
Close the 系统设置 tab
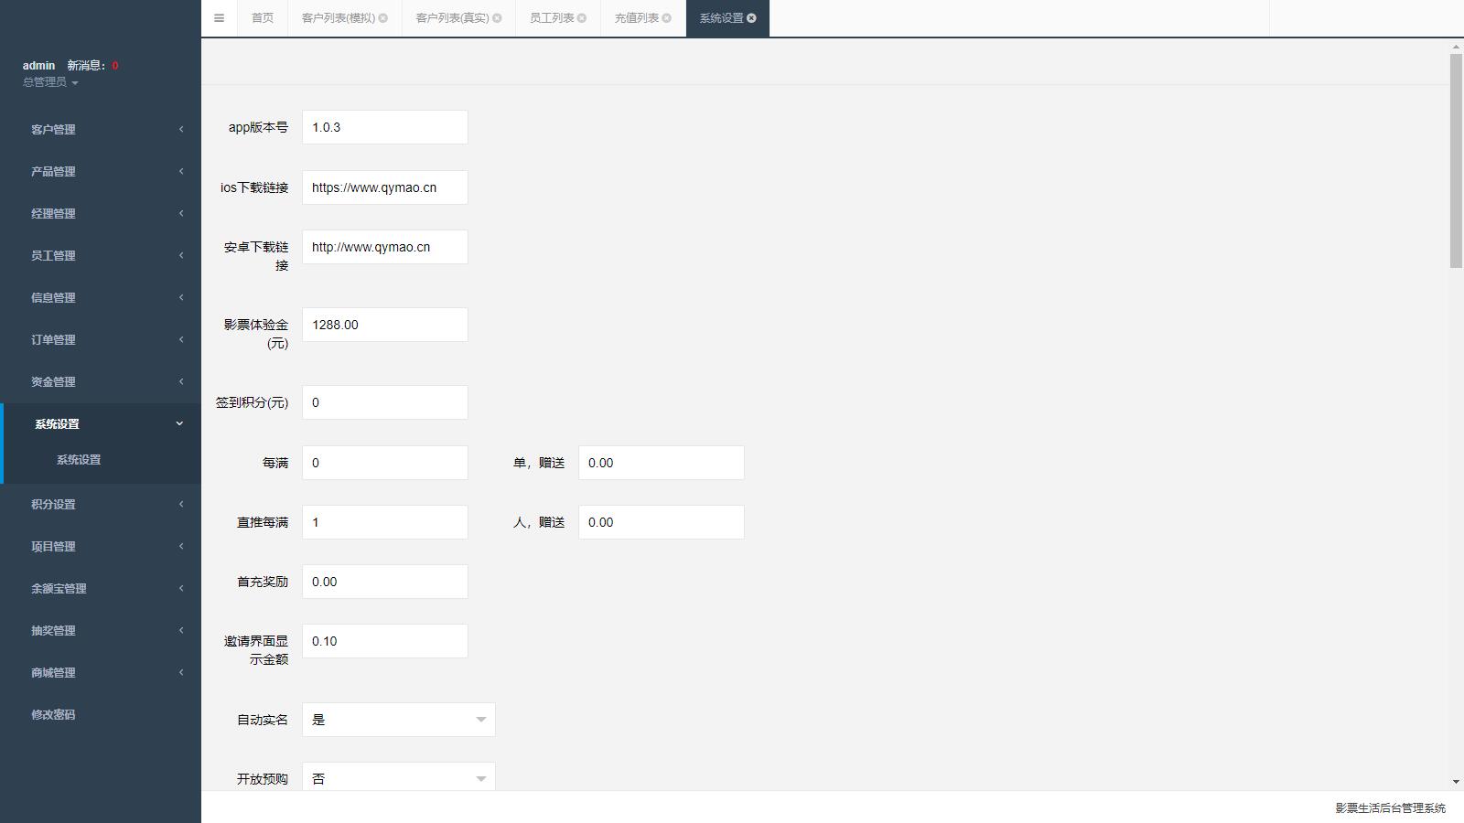(x=751, y=18)
